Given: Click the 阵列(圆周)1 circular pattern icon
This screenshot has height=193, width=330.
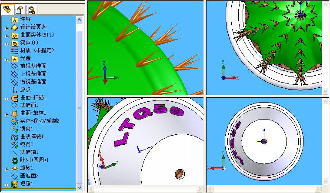Looking at the screenshot, I should [x=14, y=160].
